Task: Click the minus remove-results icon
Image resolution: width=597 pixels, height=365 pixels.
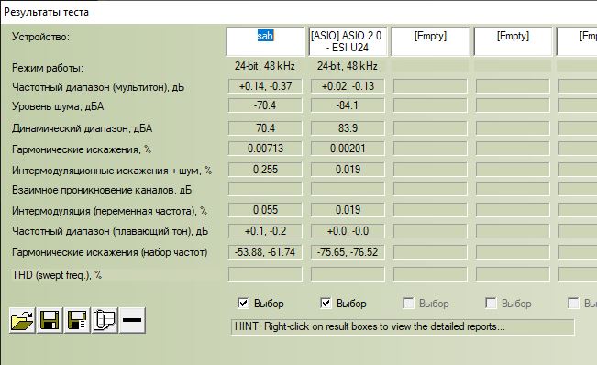Action: click(x=132, y=320)
